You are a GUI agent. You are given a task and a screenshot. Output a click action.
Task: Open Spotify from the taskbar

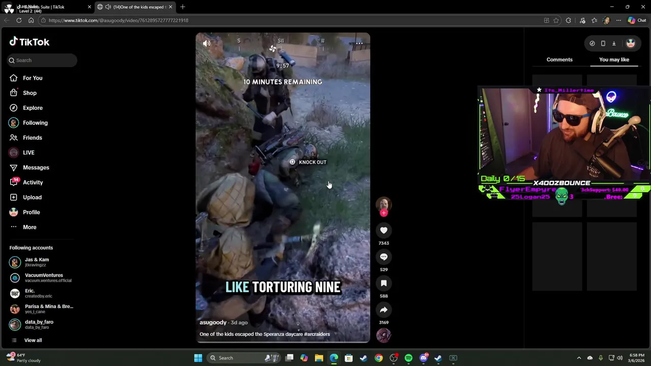[408, 358]
